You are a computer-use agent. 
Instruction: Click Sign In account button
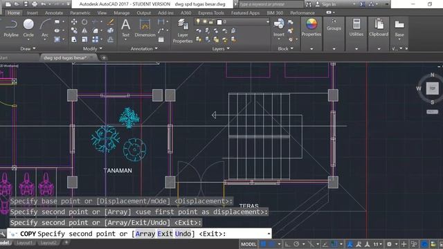coord(325,4)
